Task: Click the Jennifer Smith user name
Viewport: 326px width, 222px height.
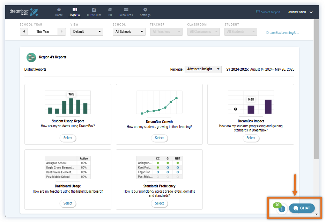Action: (297, 12)
